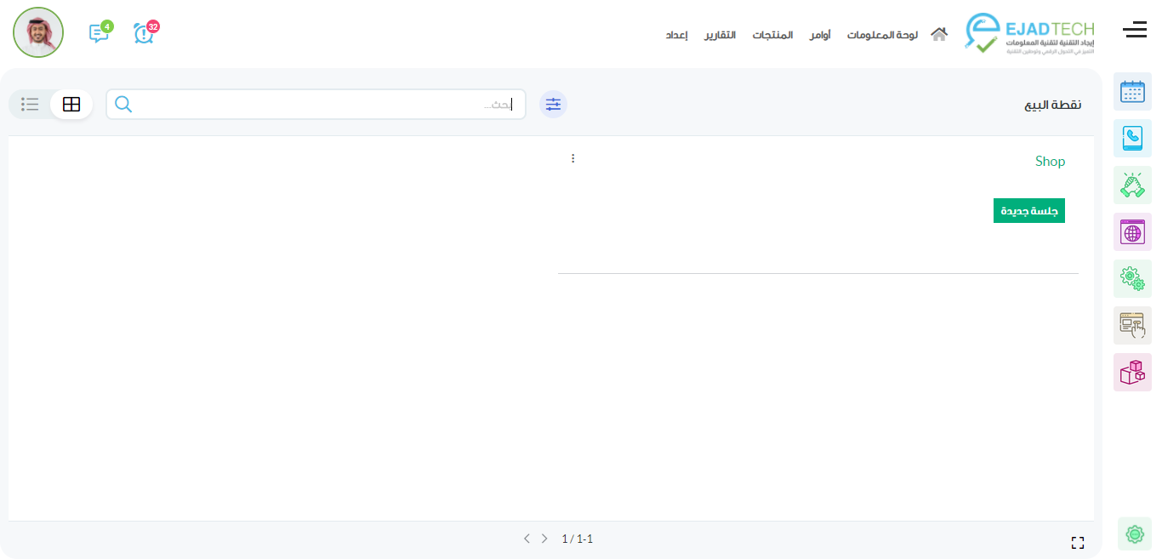Viewport: 1162px width, 559px height.
Task: Open the chat messages icon
Action: click(99, 33)
